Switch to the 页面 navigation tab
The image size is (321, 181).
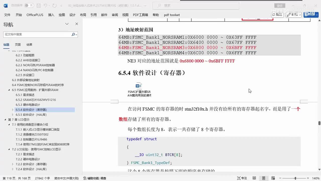[18, 44]
